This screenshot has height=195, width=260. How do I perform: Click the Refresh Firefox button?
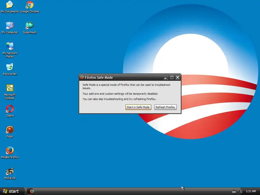point(165,107)
